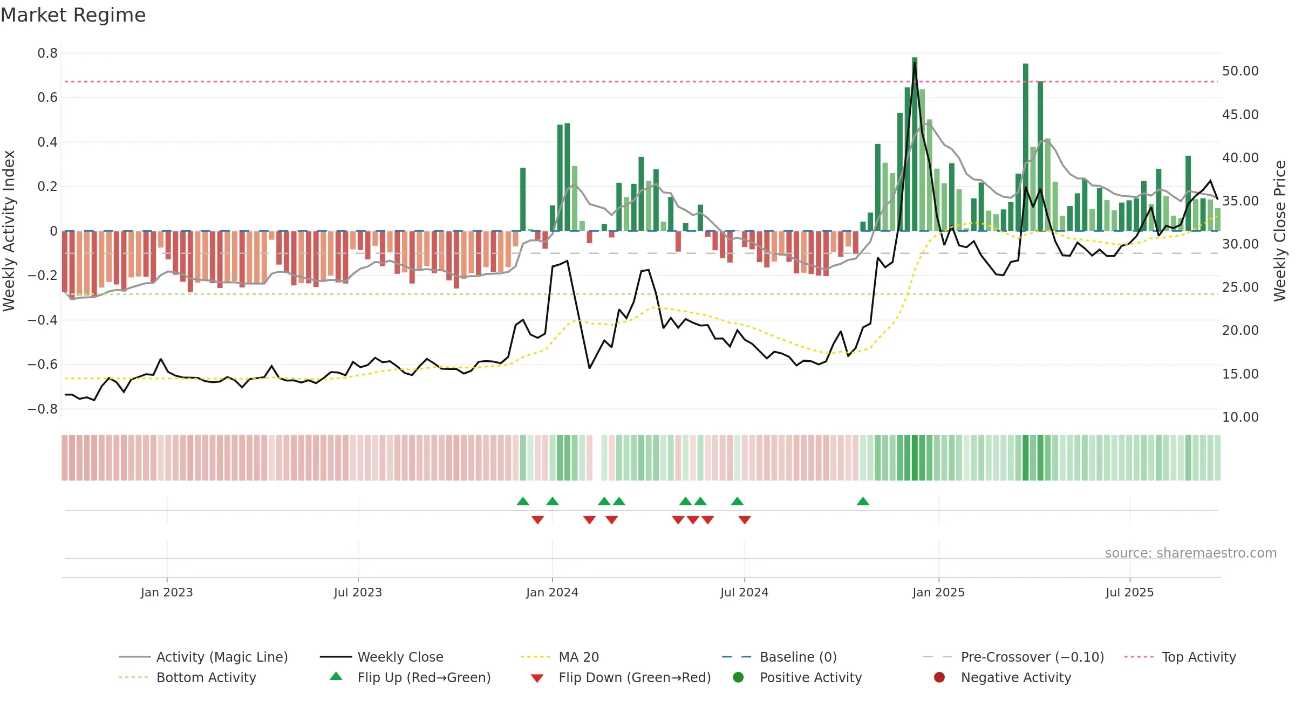Image resolution: width=1295 pixels, height=728 pixels.
Task: Click the Activity (Magic Line) legend entry
Action: point(203,657)
